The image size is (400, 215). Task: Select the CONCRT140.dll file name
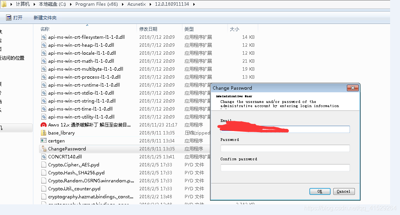(x=65, y=157)
